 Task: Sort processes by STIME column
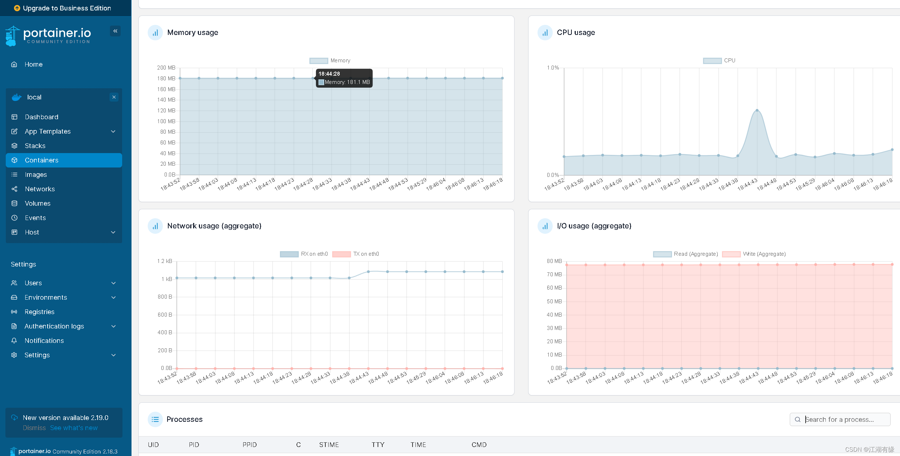click(329, 445)
